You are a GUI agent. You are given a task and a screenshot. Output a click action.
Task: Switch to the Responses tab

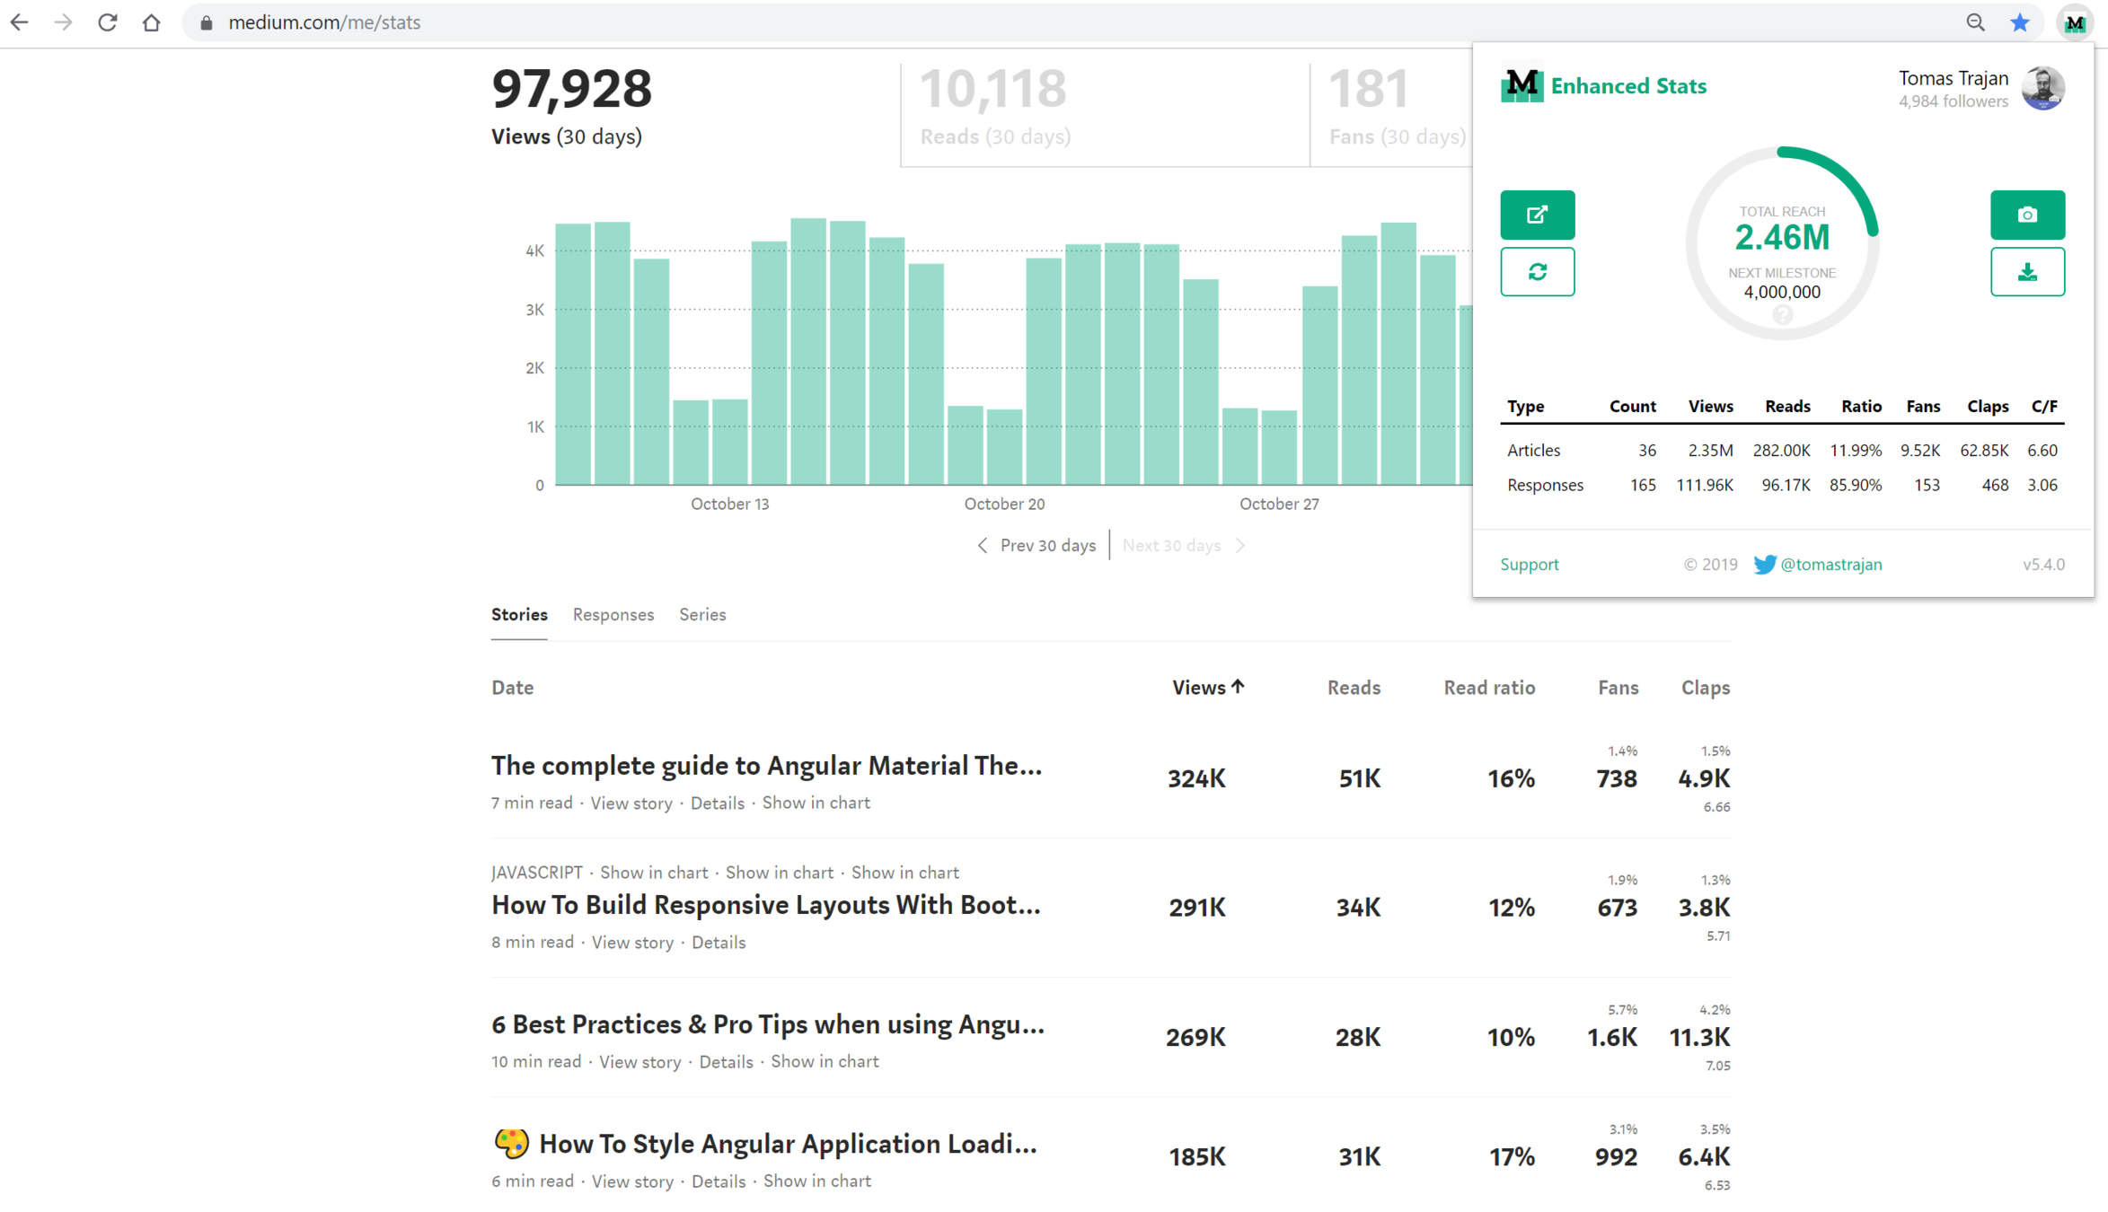pos(613,615)
